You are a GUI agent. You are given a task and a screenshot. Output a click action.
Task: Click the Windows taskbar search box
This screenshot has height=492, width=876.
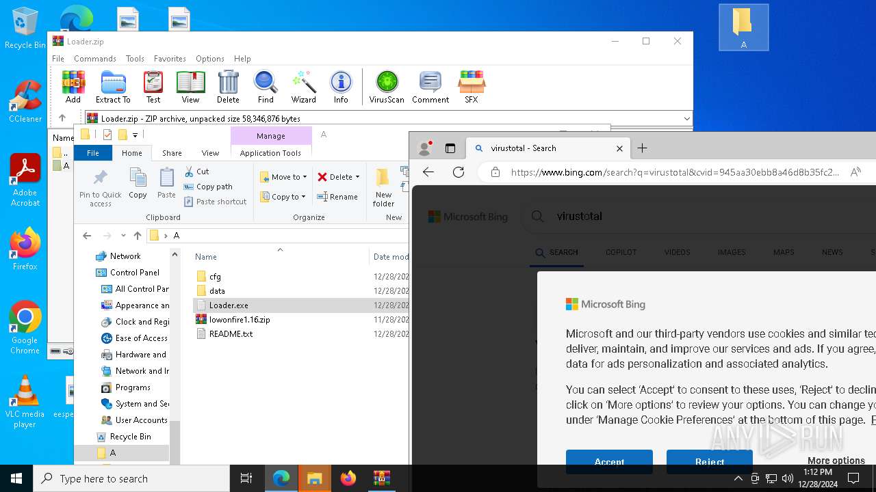pyautogui.click(x=131, y=478)
